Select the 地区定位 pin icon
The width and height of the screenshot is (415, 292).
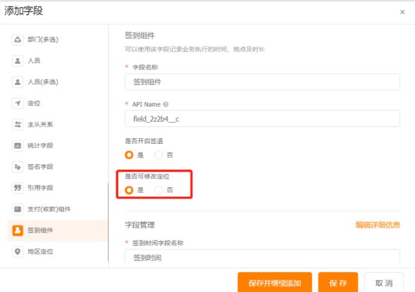click(x=18, y=251)
